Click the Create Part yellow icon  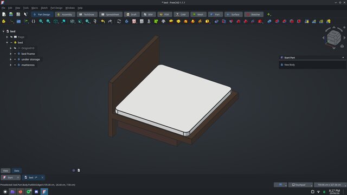pyautogui.click(x=4, y=22)
